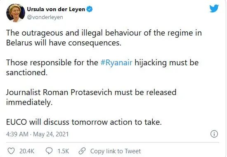The height and width of the screenshot is (157, 227).
Task: Click the blue Twitter bird logo
Action: 214,8
